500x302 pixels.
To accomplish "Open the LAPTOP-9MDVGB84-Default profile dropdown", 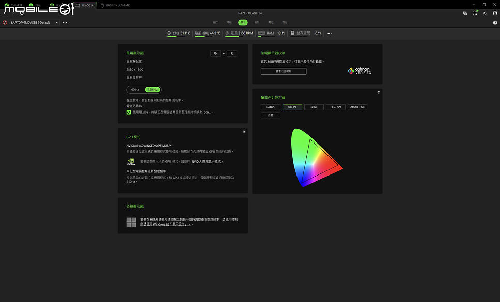I will tap(35, 23).
